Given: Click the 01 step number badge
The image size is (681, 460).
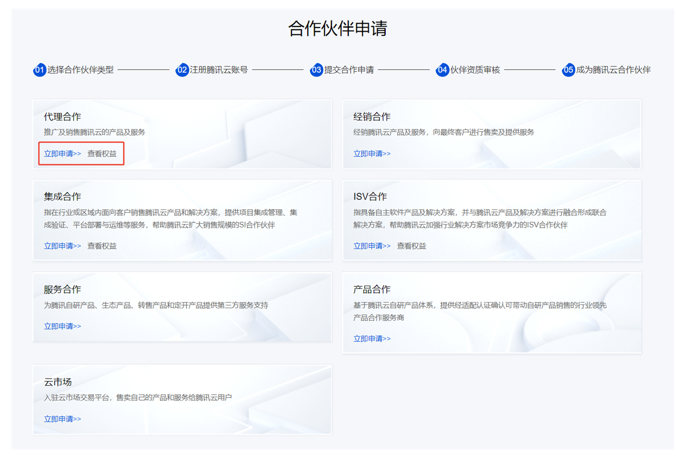Looking at the screenshot, I should point(39,70).
